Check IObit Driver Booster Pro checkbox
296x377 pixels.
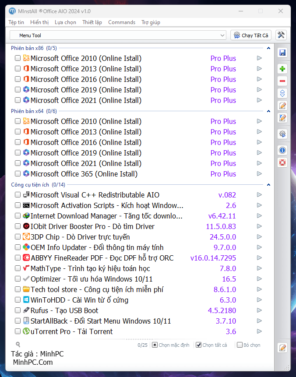point(18,226)
